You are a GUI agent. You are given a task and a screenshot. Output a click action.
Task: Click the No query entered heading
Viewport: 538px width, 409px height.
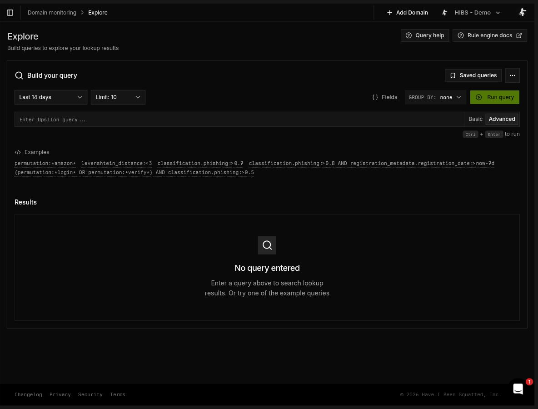point(267,268)
